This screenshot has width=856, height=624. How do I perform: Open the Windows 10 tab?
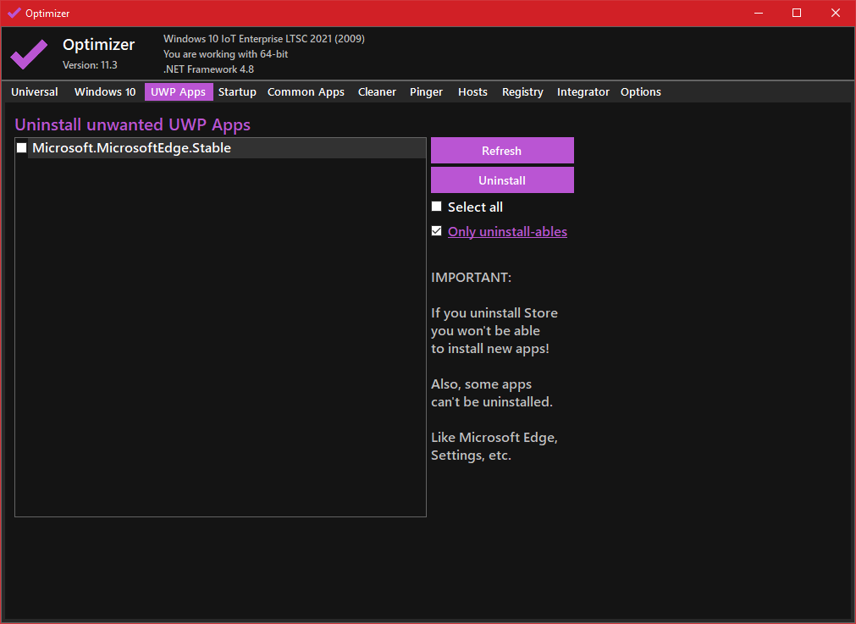(x=105, y=92)
